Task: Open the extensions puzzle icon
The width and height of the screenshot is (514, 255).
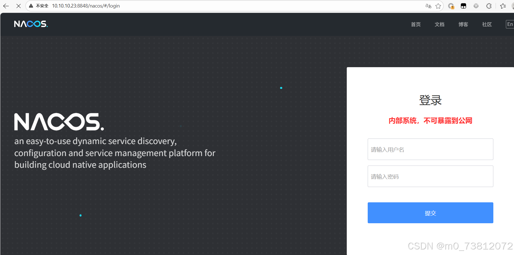Action: [x=489, y=6]
